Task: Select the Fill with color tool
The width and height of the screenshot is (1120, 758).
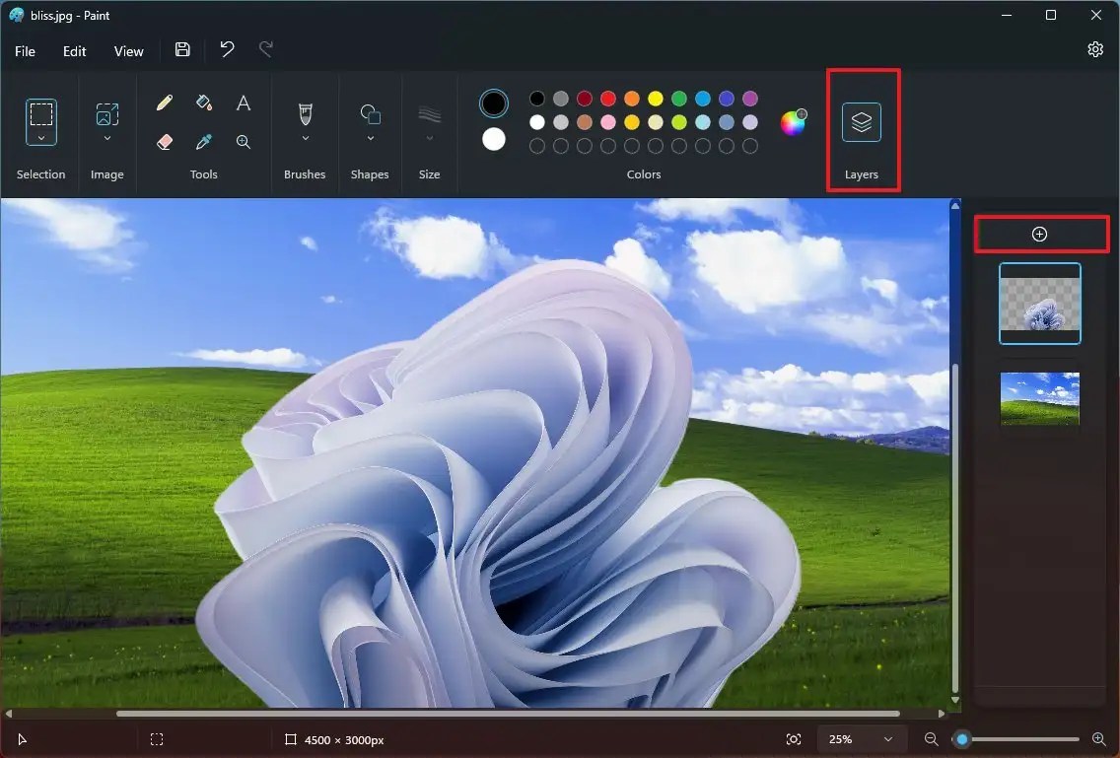Action: (204, 102)
